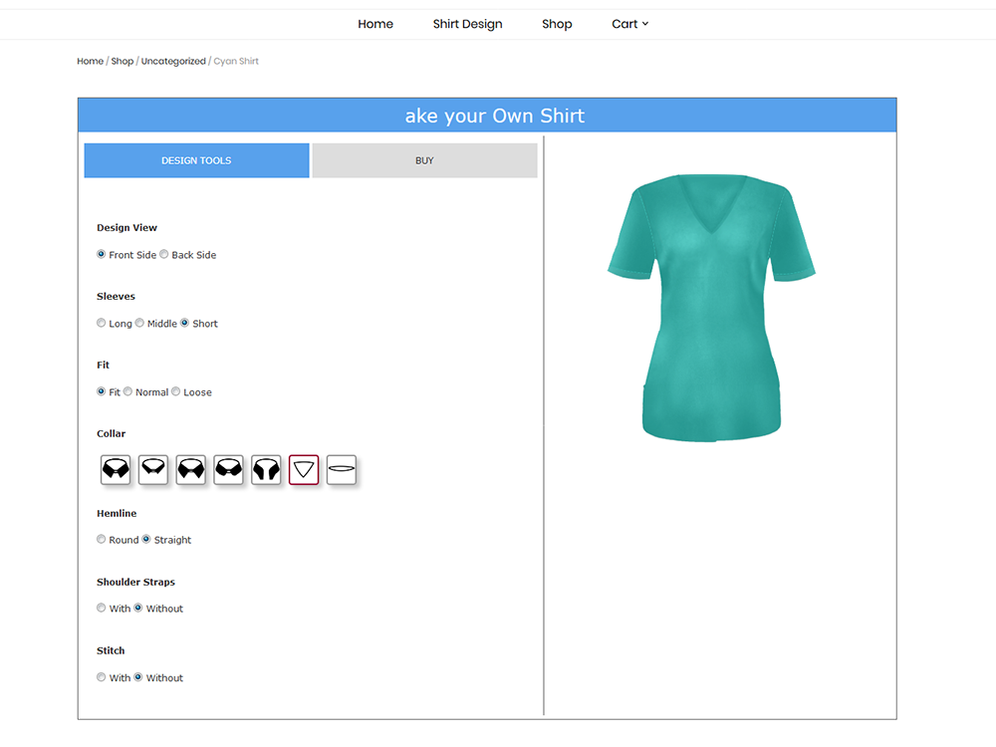Click Shop breadcrumb link
Viewport: 996px width, 747px height.
click(x=122, y=61)
